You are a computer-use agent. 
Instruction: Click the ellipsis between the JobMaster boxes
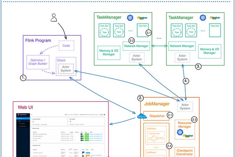[x=156, y=148]
